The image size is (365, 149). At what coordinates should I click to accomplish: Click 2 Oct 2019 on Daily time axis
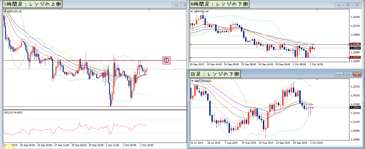coord(316,143)
